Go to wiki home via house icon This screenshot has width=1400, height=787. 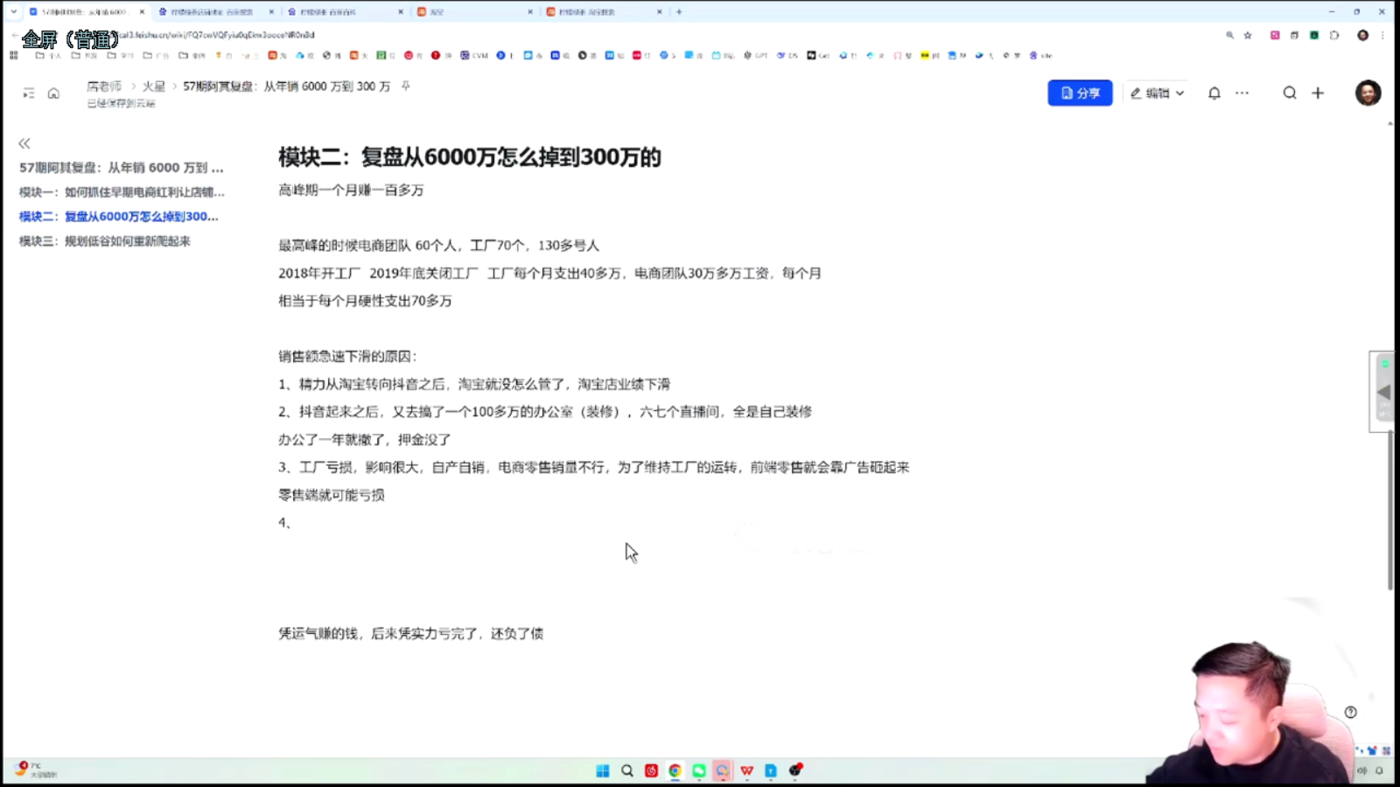(x=53, y=94)
